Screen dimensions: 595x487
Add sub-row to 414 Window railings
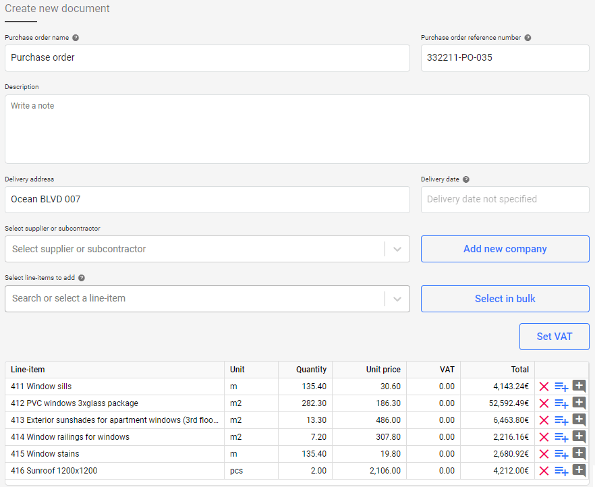coord(561,437)
